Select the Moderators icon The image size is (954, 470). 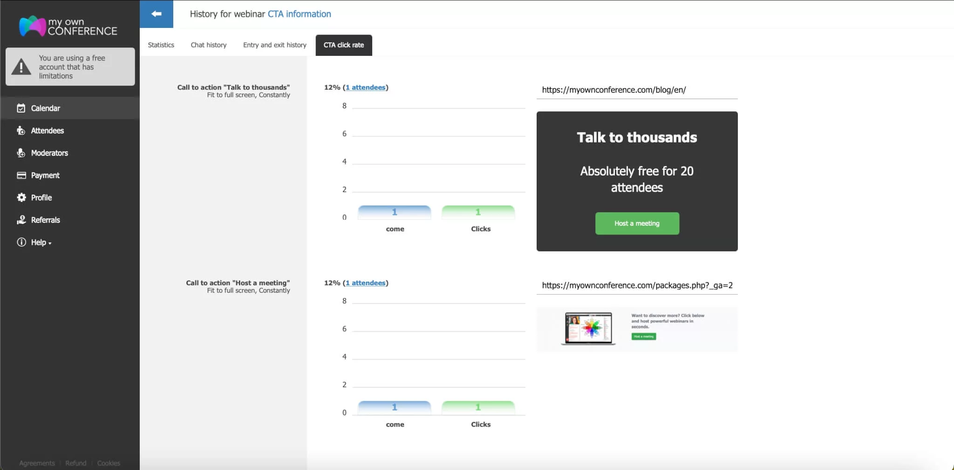pos(21,153)
